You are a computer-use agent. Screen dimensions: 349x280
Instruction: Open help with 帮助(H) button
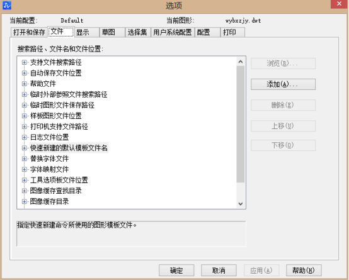point(304,271)
